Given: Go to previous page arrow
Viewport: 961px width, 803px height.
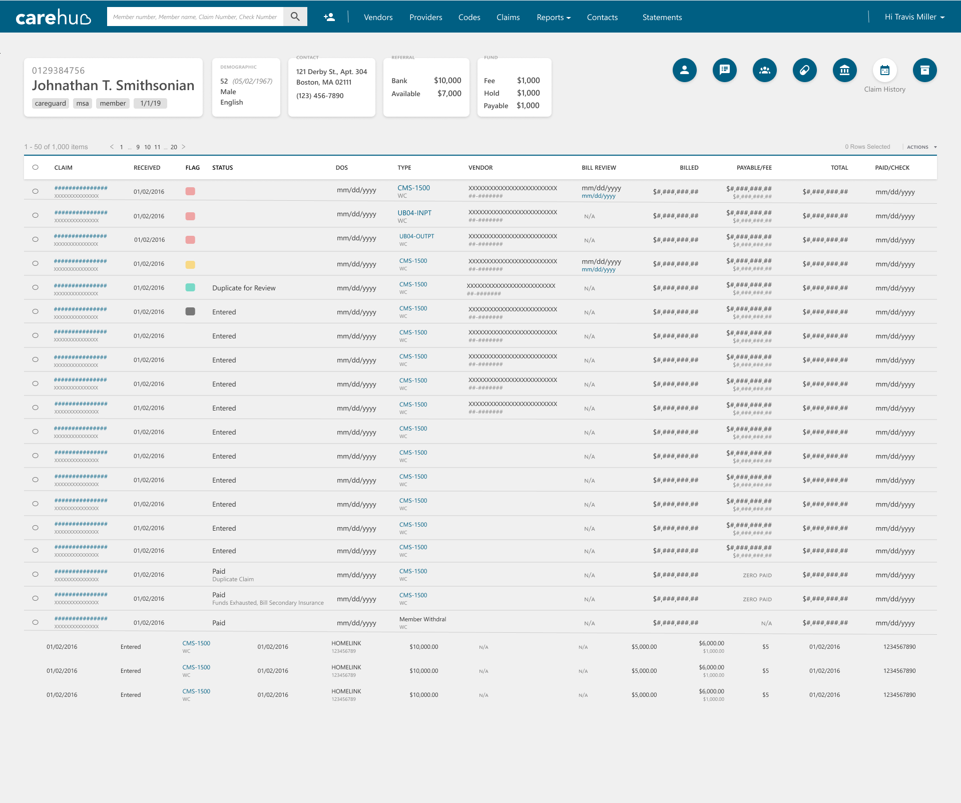Looking at the screenshot, I should point(112,147).
